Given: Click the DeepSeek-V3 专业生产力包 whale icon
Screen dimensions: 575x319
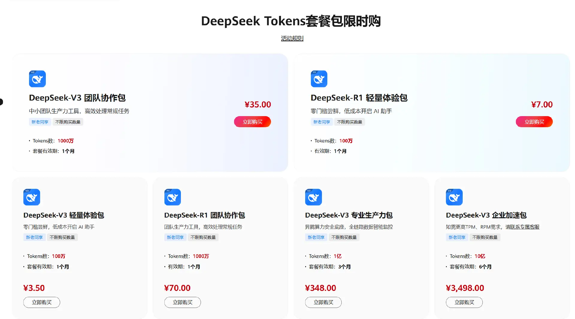Looking at the screenshot, I should 313,197.
